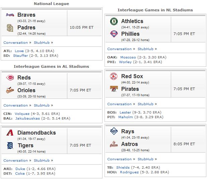
Task: Open StubHub link for Athletics-Phillies game
Action: (x=145, y=49)
